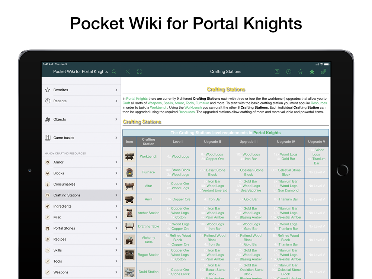Click the Ingredients category icon

click(x=48, y=206)
